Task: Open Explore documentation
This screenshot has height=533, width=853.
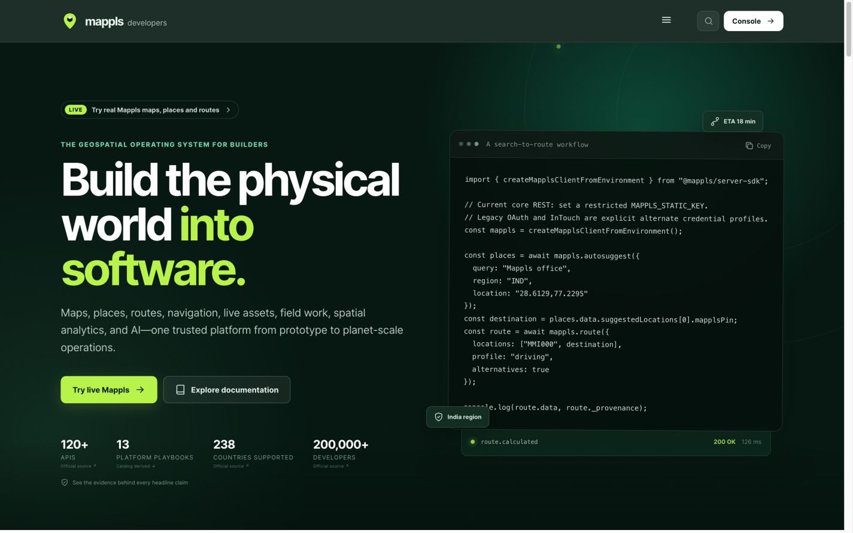Action: point(227,390)
